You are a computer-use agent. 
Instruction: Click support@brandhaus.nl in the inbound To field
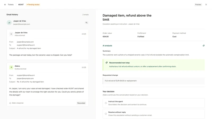pos(26,45)
